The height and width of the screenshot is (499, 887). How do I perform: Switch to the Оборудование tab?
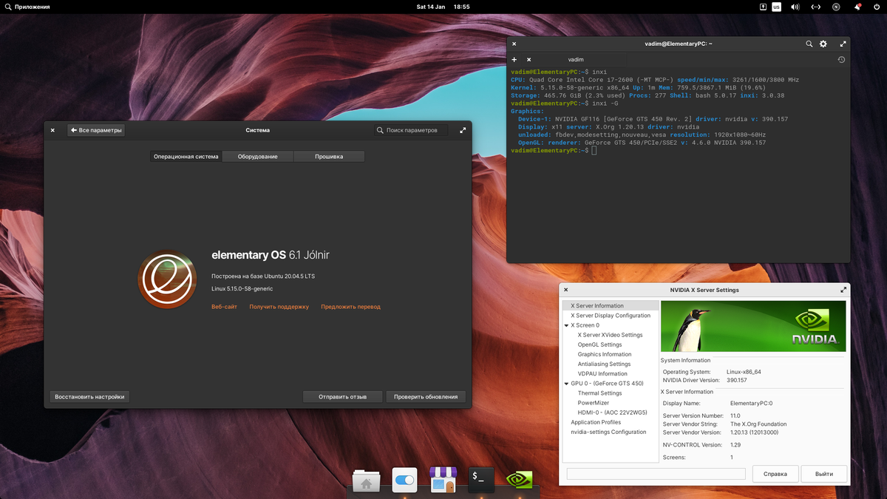258,157
